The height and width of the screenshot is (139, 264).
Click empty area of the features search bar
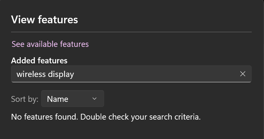pyautogui.click(x=155, y=74)
